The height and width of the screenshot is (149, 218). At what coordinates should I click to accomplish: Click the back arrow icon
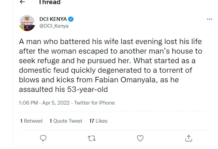pos(22,2)
